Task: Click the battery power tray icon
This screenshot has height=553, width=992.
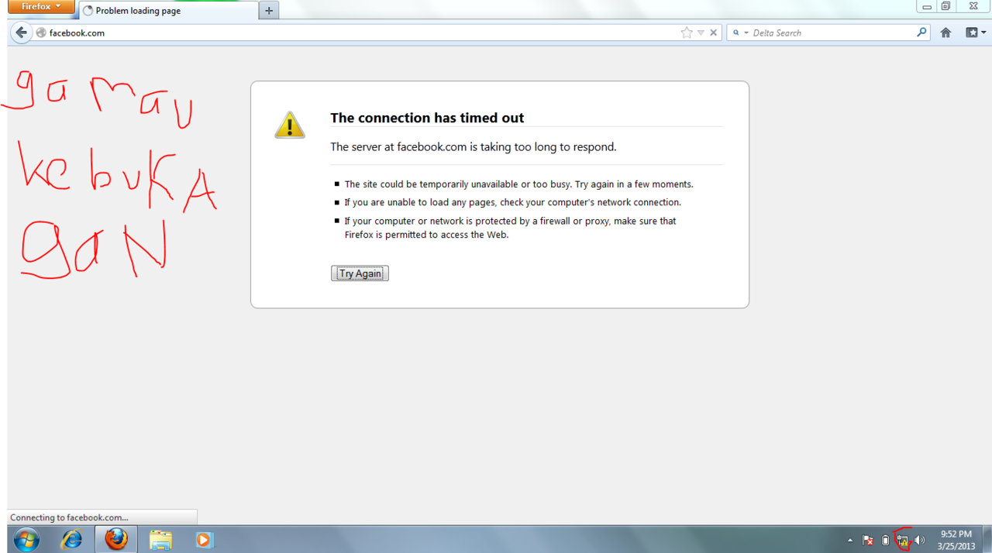Action: point(886,540)
